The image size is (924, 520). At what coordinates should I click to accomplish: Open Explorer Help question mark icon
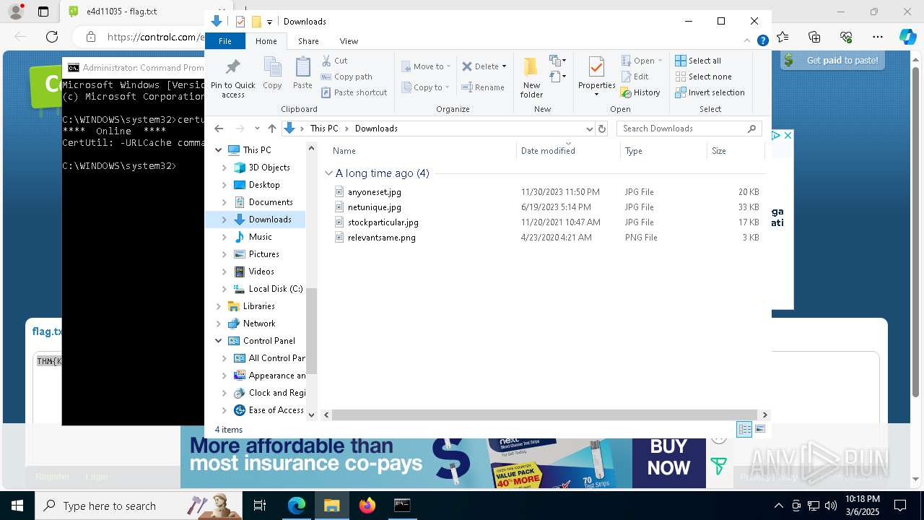click(x=762, y=41)
